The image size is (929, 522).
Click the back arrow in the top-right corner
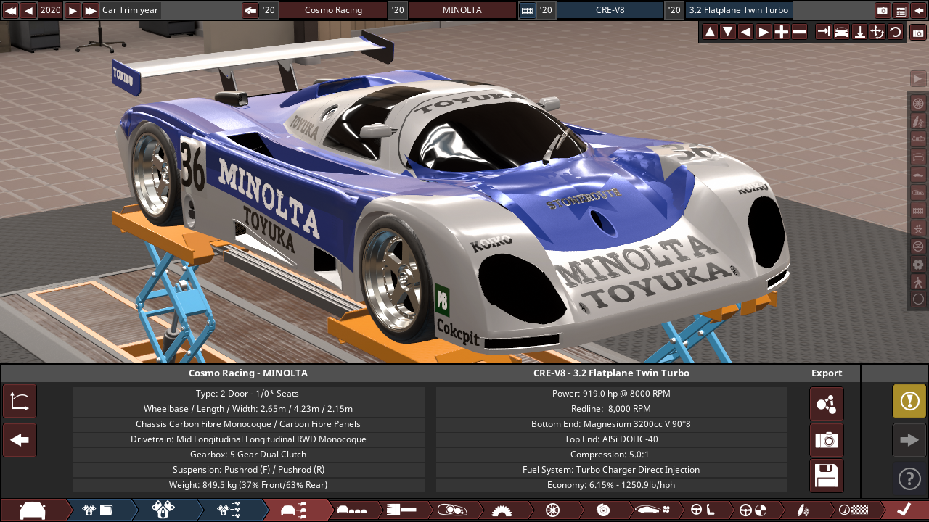coord(919,10)
